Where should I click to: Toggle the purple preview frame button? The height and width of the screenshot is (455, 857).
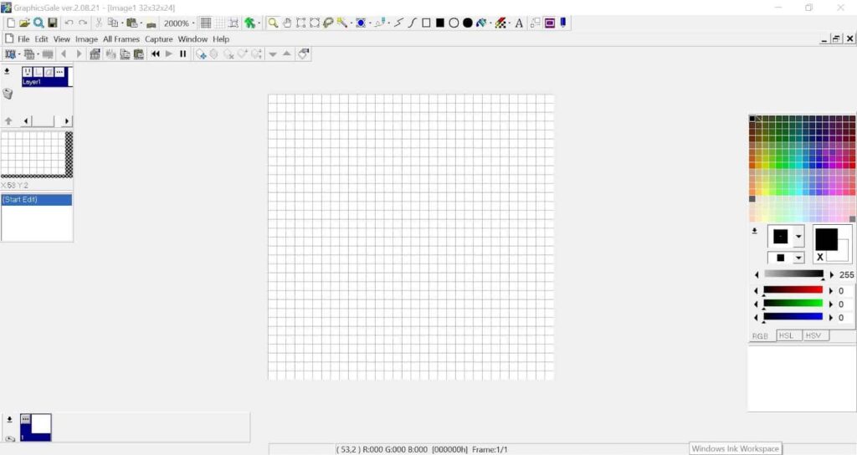(x=550, y=23)
